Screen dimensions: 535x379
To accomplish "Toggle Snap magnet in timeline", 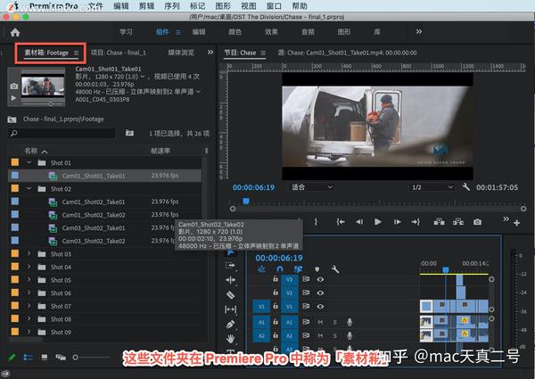I will (x=280, y=269).
